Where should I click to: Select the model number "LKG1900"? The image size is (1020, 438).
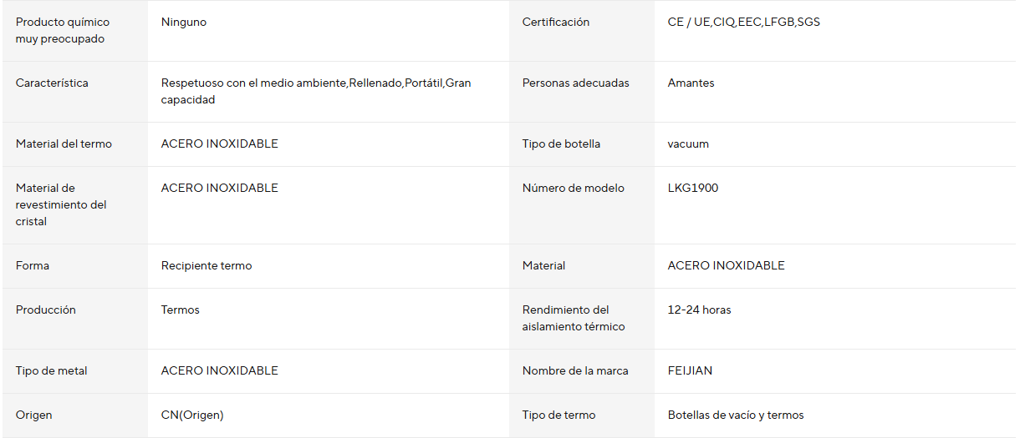[692, 189]
